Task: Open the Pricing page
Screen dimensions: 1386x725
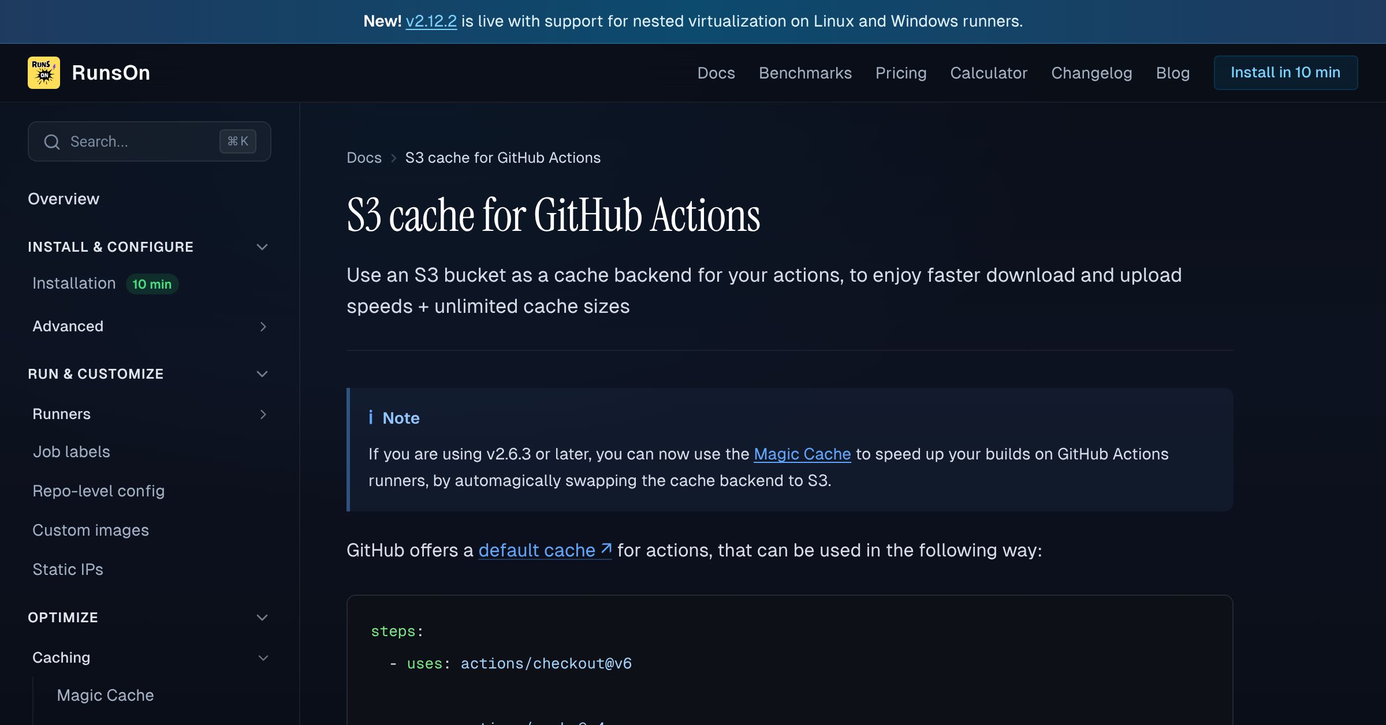Action: (901, 73)
